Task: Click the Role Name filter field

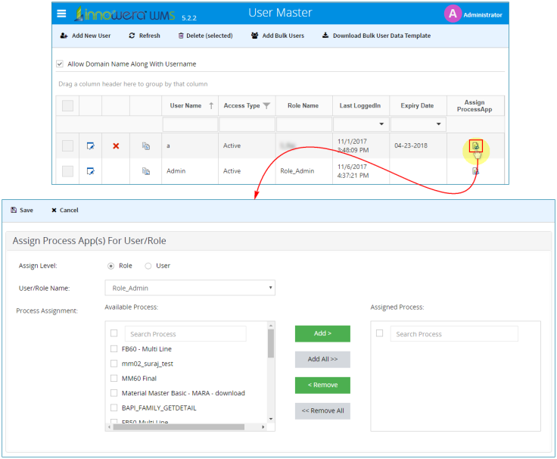Action: click(304, 124)
